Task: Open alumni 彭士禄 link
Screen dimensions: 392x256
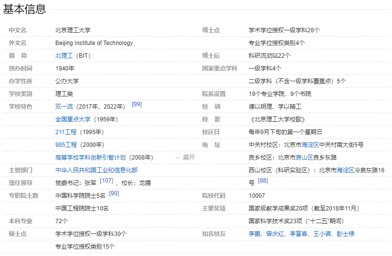Action: point(346,234)
